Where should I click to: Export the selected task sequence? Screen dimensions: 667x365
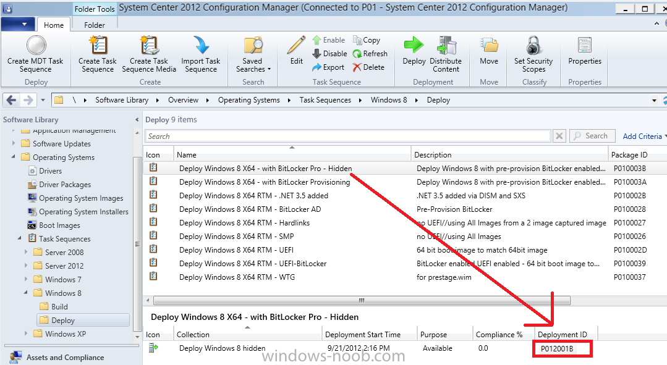(x=328, y=67)
